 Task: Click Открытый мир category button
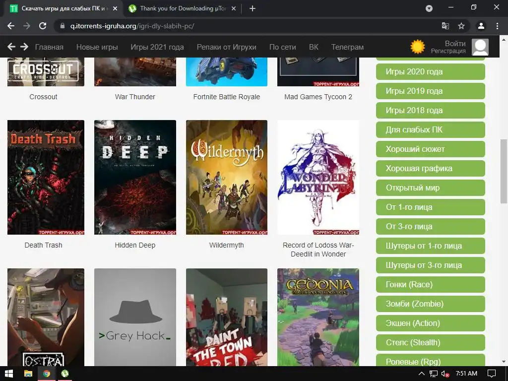(x=431, y=188)
